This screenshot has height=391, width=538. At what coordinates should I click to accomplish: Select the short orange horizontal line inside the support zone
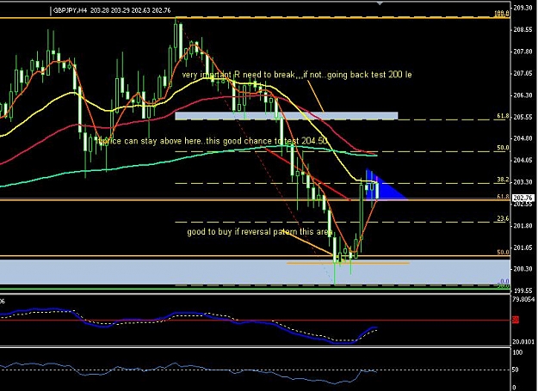[x=348, y=263]
